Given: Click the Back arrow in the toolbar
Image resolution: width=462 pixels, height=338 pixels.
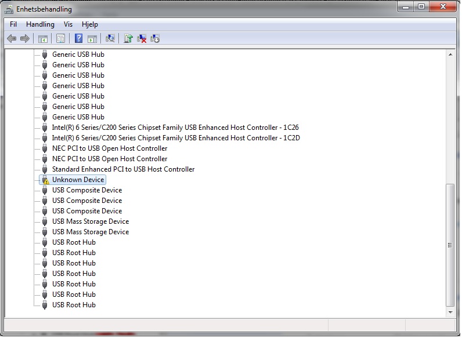Looking at the screenshot, I should click(x=12, y=39).
